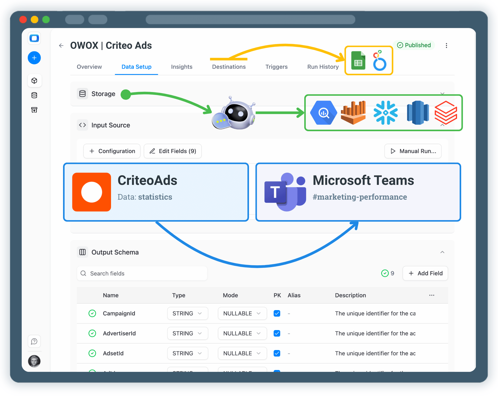The width and height of the screenshot is (498, 405).
Task: Click the help chat bubble icon
Action: (34, 341)
